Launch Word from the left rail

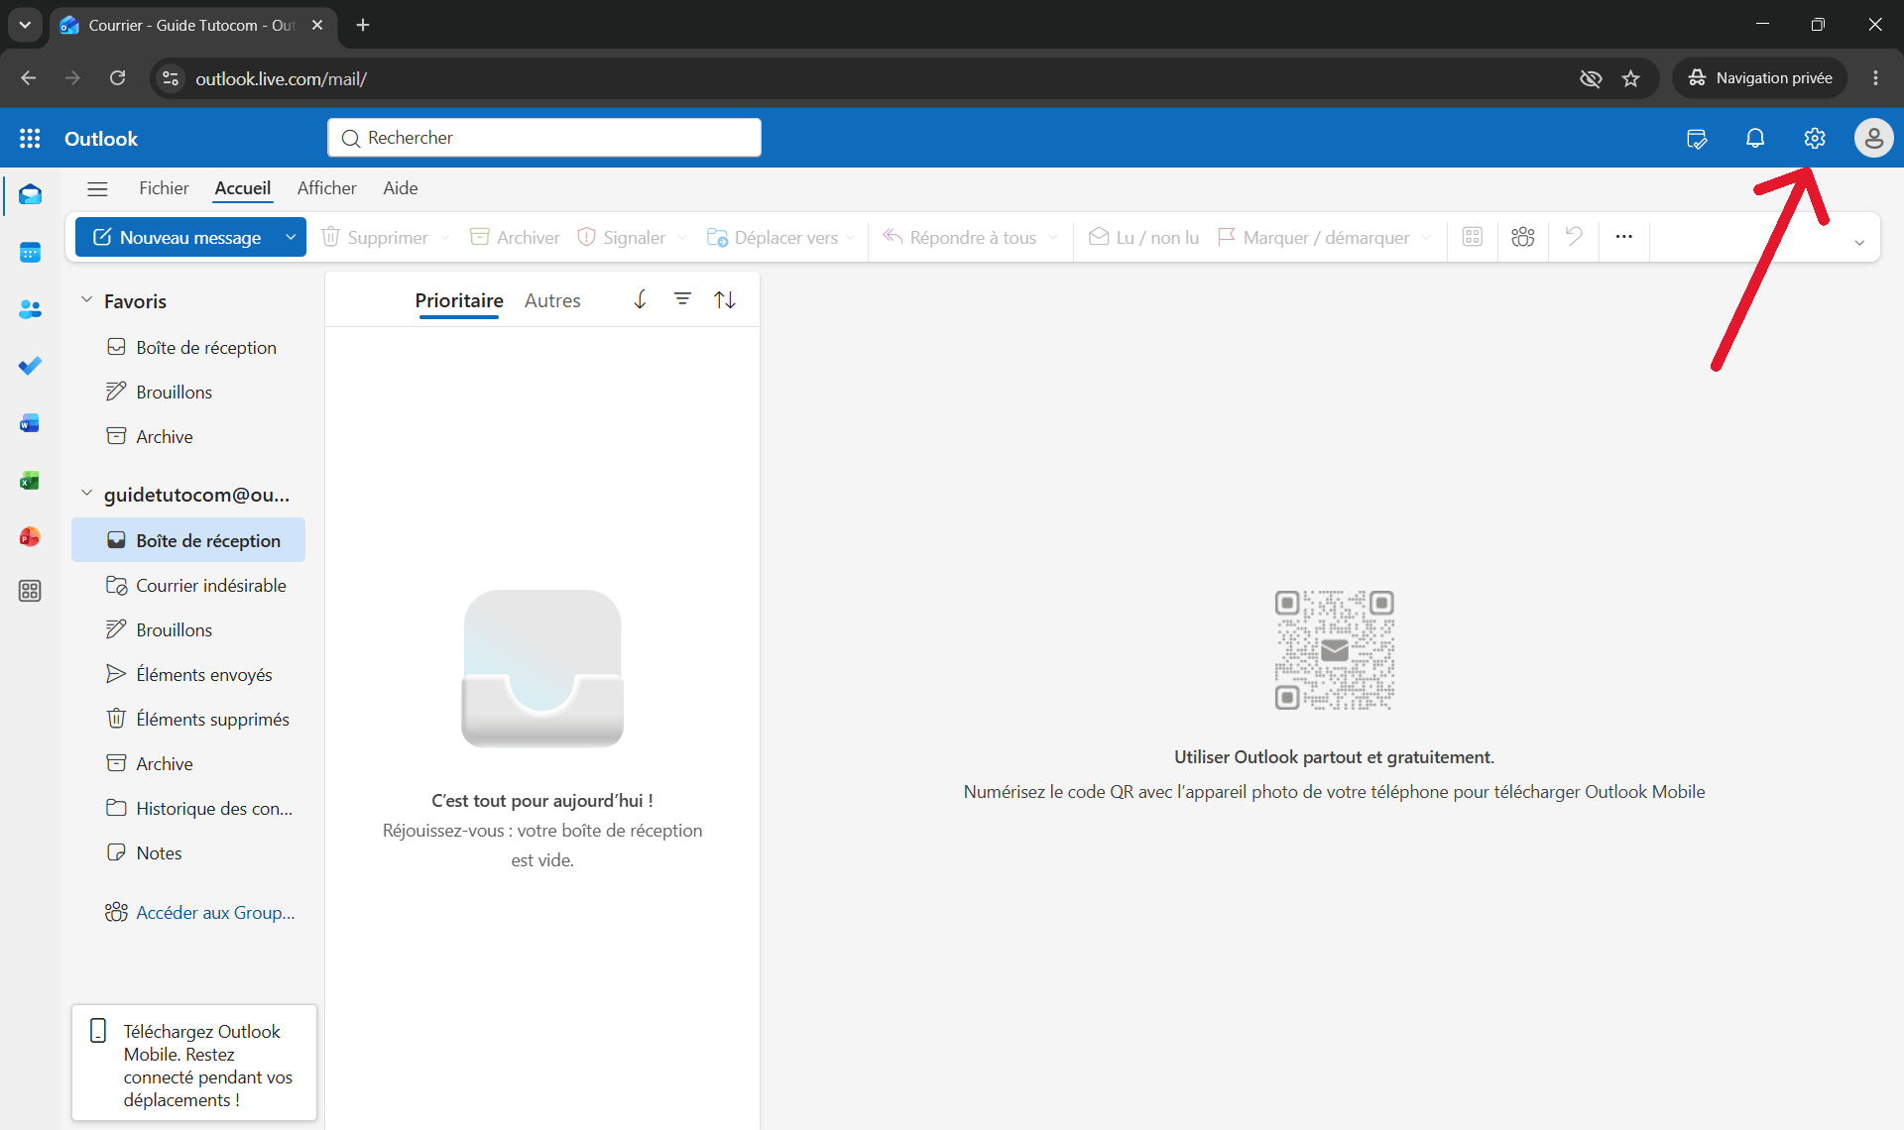pos(30,423)
